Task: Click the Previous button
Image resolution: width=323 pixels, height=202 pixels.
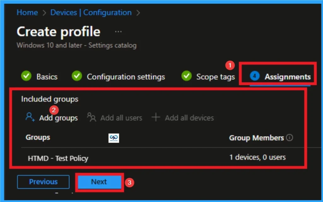Action: click(43, 182)
